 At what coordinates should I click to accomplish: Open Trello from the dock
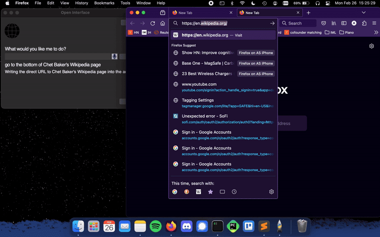coord(248,226)
